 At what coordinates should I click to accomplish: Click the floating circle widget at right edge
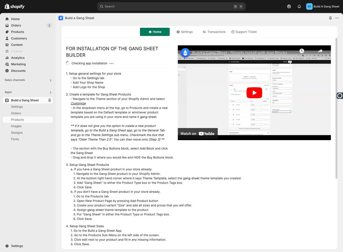(x=340, y=96)
